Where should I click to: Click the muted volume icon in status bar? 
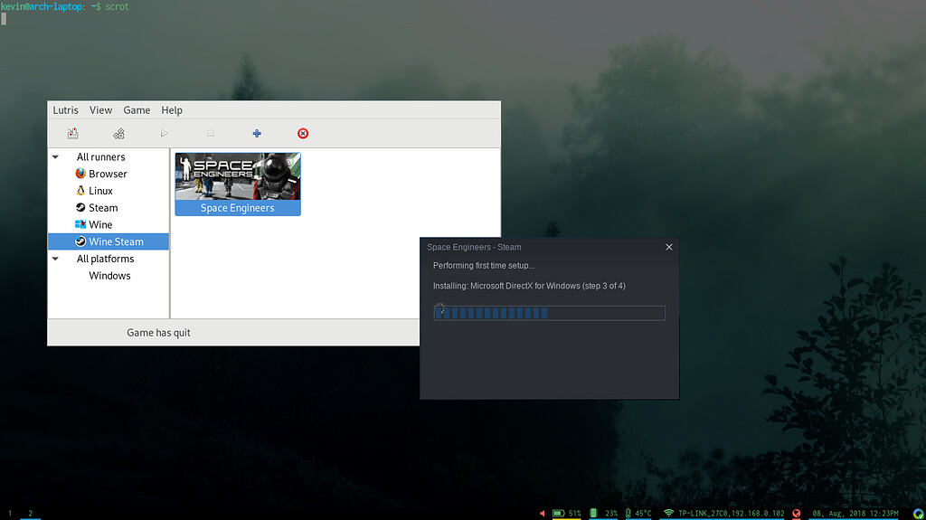[543, 514]
